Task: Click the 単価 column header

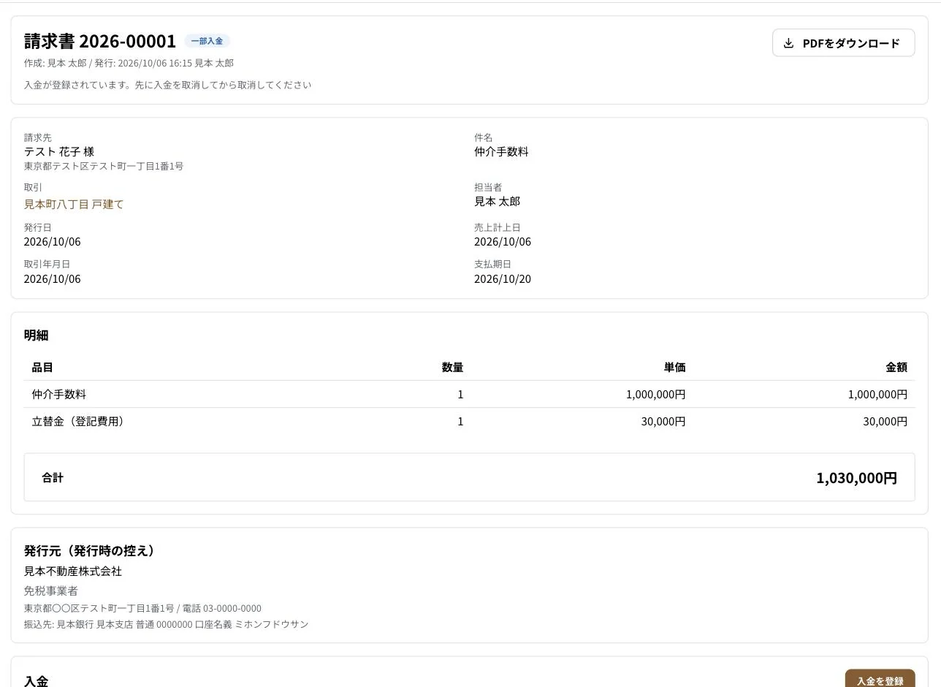Action: 674,367
